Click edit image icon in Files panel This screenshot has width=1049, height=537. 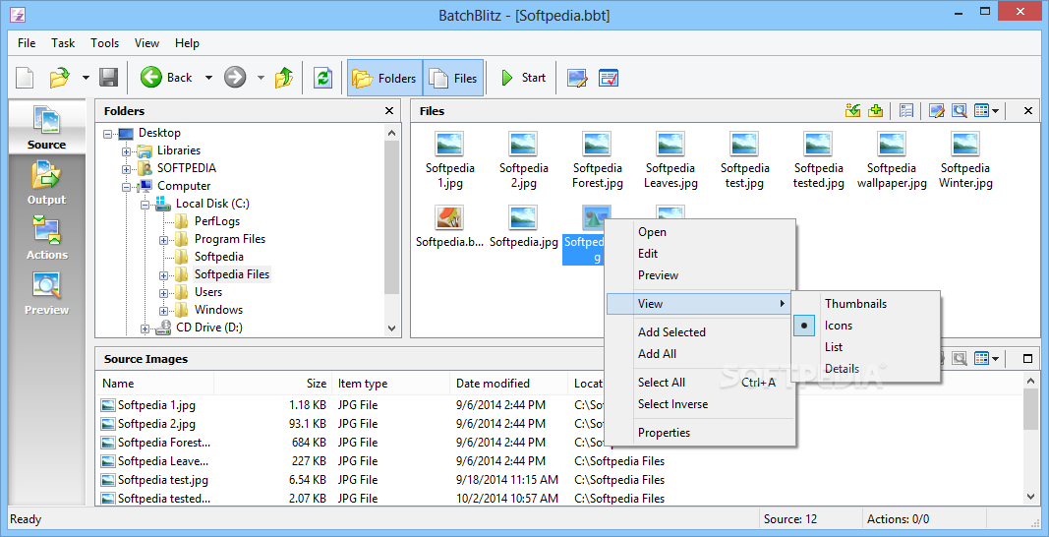pyautogui.click(x=937, y=110)
